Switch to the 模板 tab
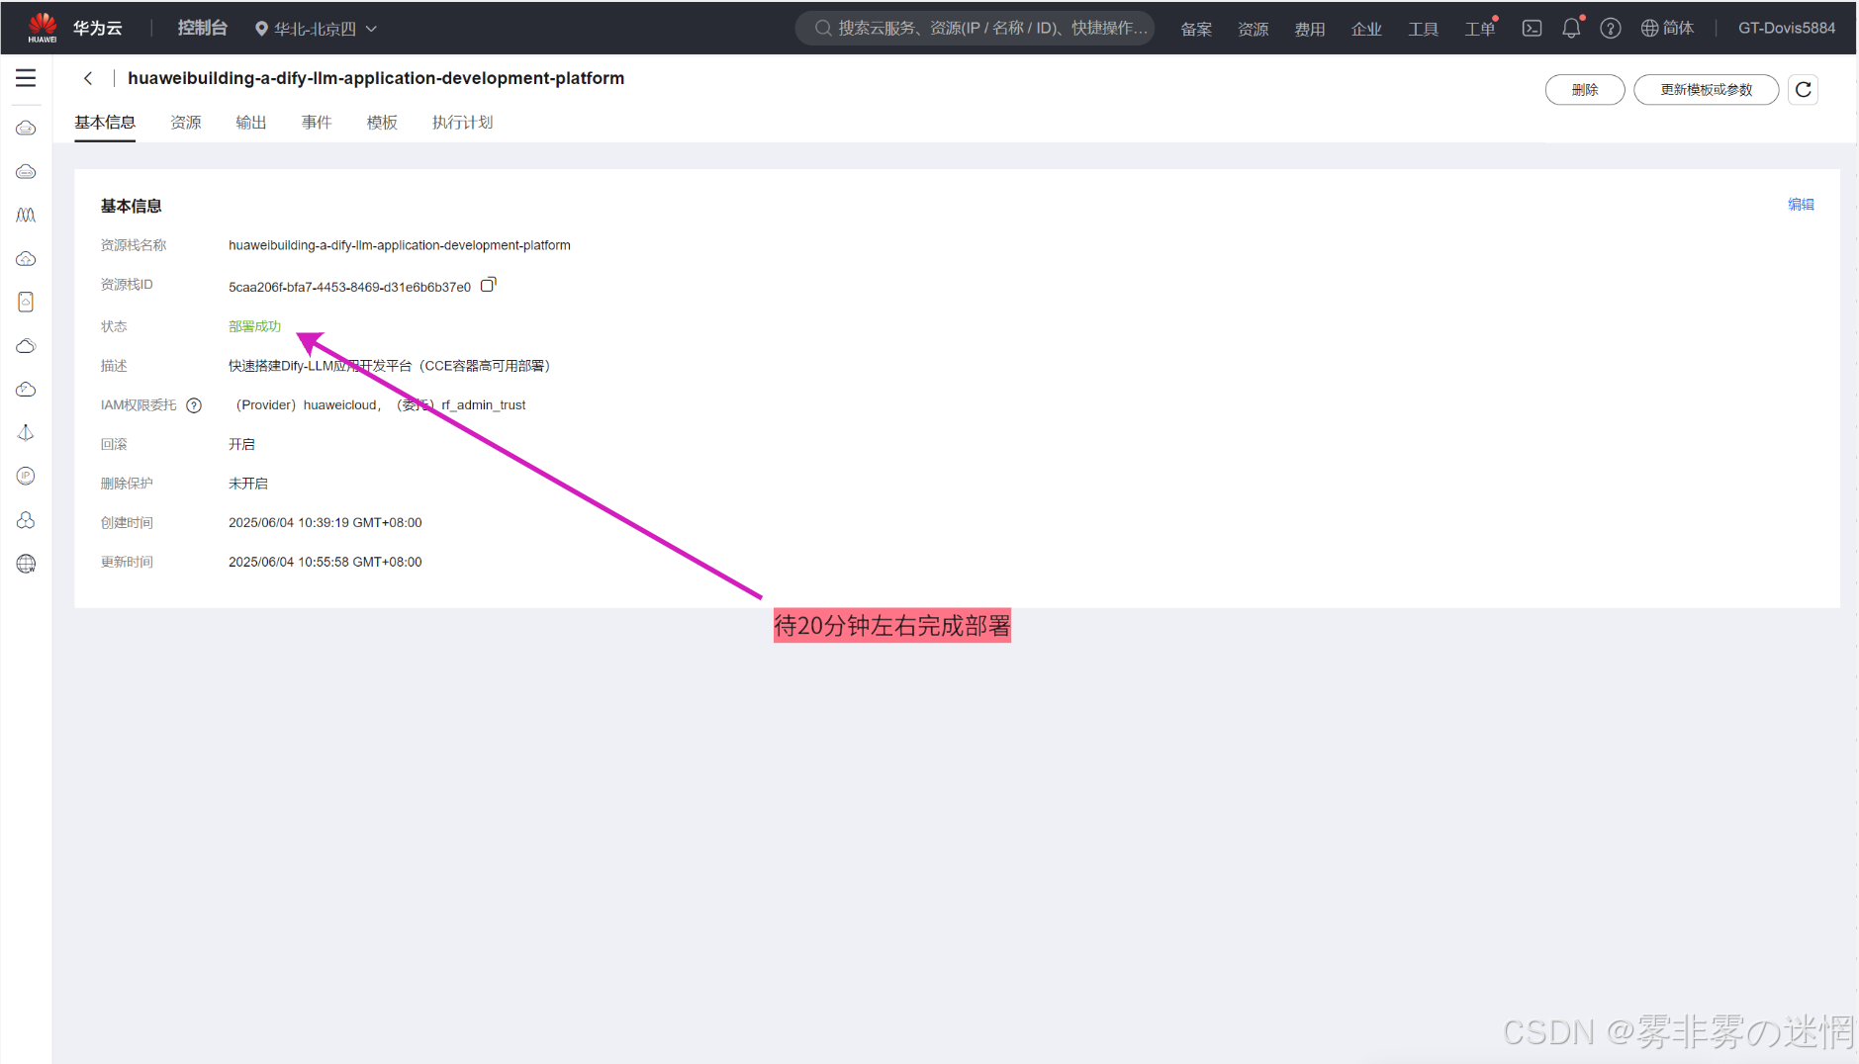The height and width of the screenshot is (1064, 1859). pyautogui.click(x=382, y=123)
